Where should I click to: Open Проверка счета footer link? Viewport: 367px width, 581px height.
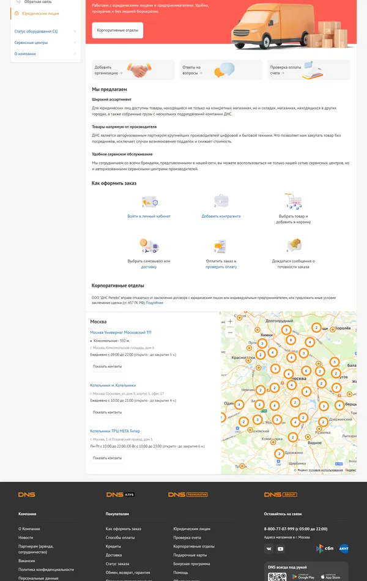187,538
